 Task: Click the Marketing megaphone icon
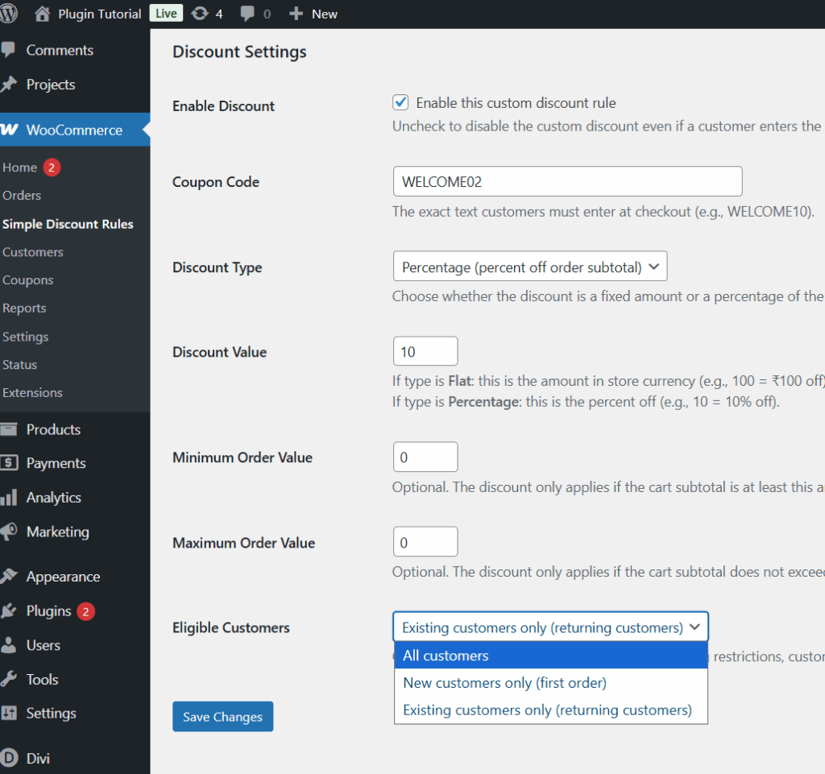[x=9, y=532]
